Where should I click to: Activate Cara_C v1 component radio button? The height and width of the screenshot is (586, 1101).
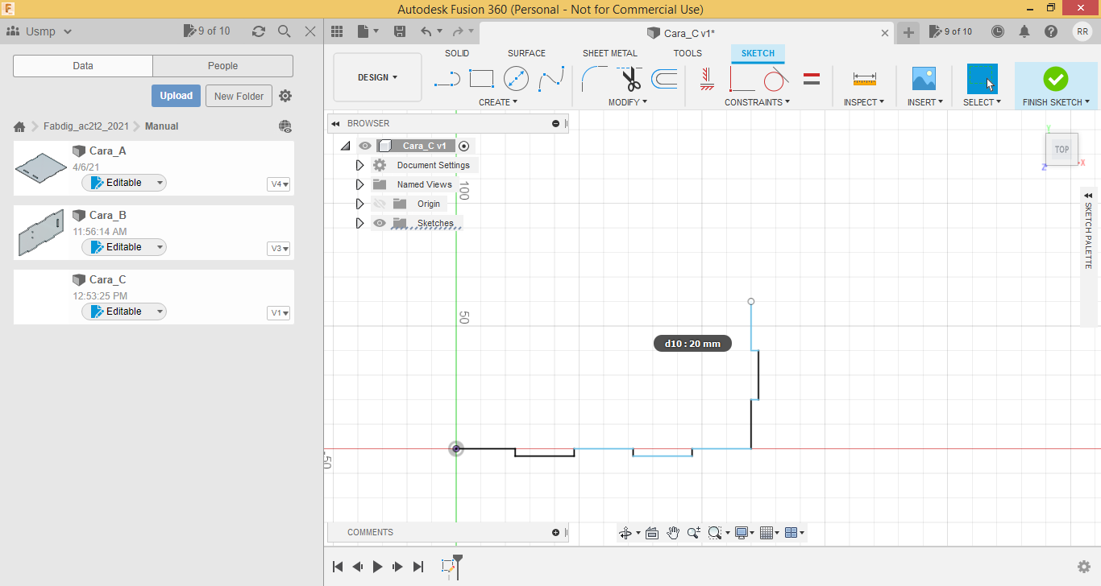[463, 146]
